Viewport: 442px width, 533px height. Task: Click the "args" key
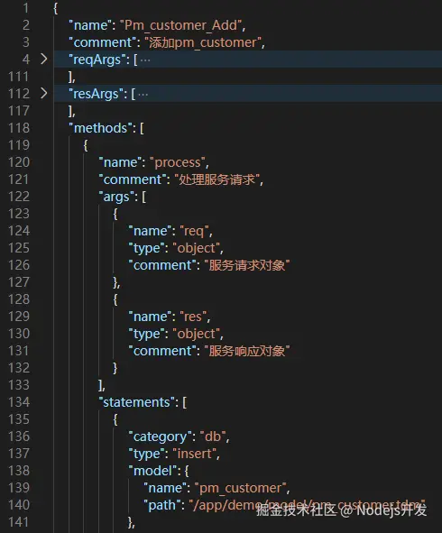tap(116, 197)
